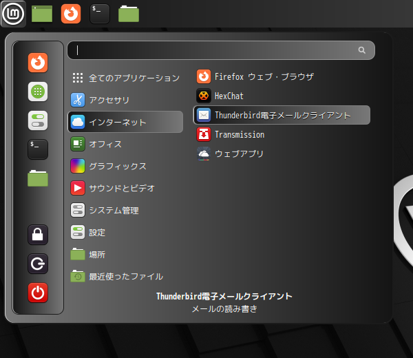The image size is (413, 358).
Task: Open System Settings in favorites sidebar
Action: (38, 120)
